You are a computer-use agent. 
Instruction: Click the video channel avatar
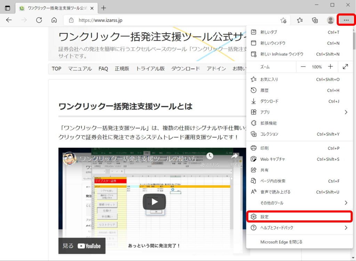[x=70, y=159]
